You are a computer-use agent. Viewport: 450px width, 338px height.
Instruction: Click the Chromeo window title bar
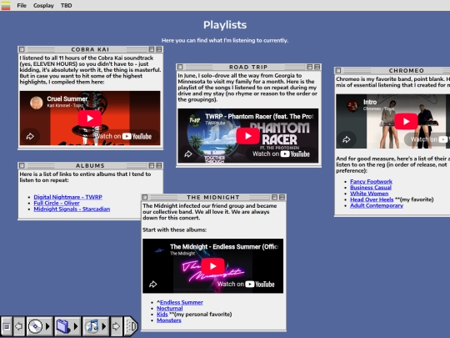pyautogui.click(x=392, y=70)
